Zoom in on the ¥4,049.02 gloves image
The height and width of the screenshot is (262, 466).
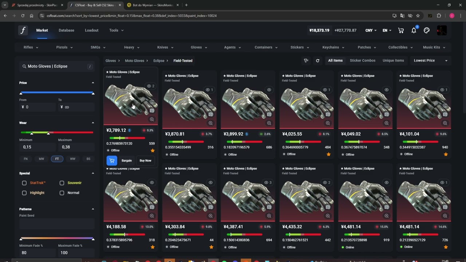point(386,123)
